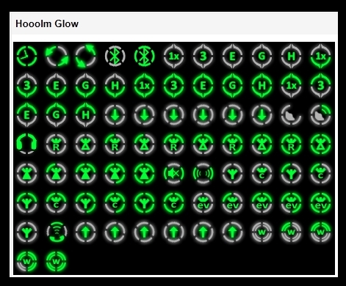Click the phone call with Wi-Fi icon
Viewport: 346px width, 286px height.
[x=57, y=232]
